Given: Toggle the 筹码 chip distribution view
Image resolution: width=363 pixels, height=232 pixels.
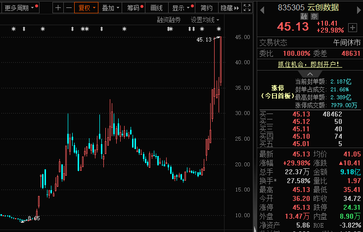Looking at the screenshot, I should (133, 8).
